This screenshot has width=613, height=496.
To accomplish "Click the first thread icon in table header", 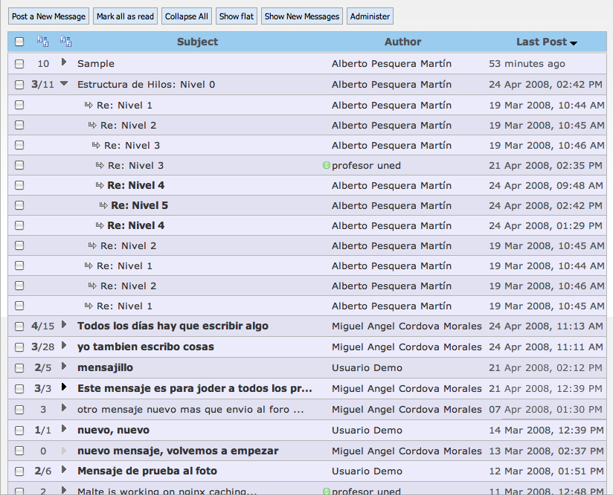I will click(42, 42).
